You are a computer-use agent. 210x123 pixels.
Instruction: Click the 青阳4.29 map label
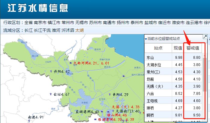pos(120,95)
